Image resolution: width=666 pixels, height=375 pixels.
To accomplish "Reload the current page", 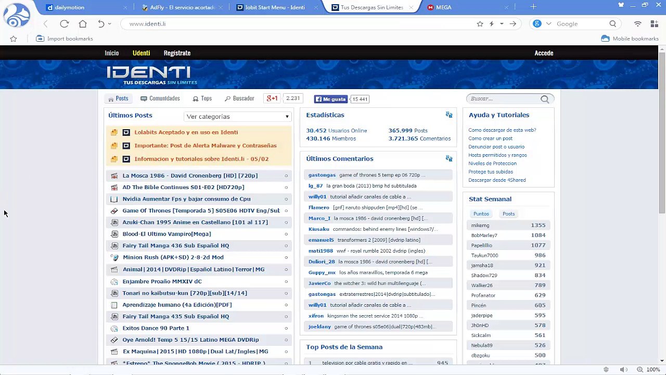I will 64,24.
